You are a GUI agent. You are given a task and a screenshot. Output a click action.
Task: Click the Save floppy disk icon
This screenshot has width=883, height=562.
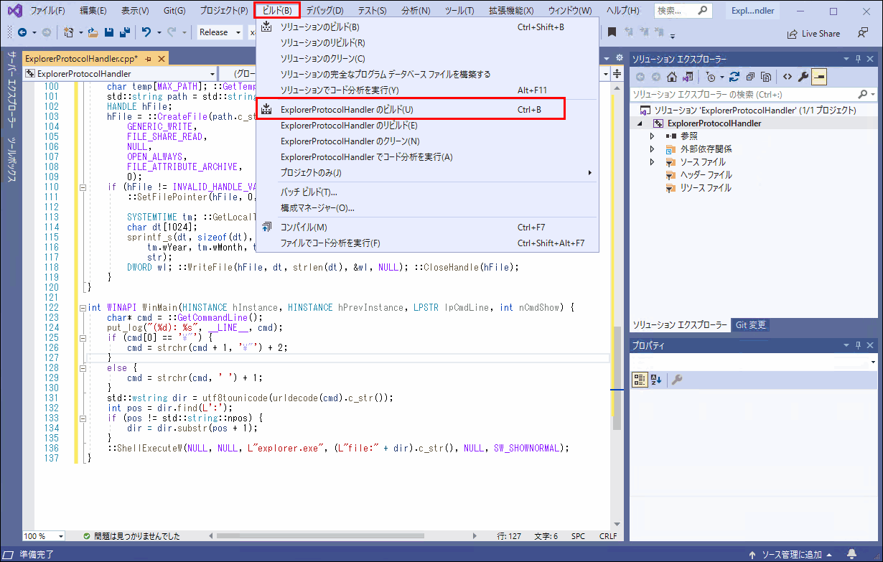tap(109, 32)
